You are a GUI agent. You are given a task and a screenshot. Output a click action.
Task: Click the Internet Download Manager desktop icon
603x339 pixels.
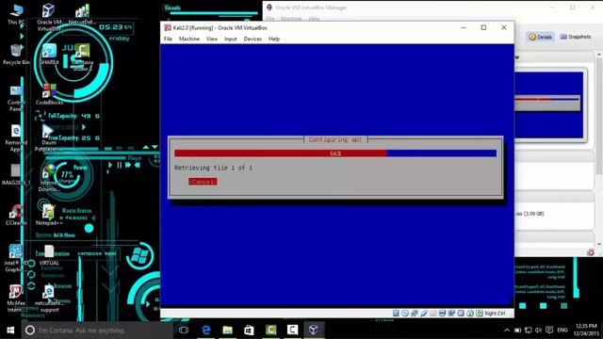(x=49, y=178)
